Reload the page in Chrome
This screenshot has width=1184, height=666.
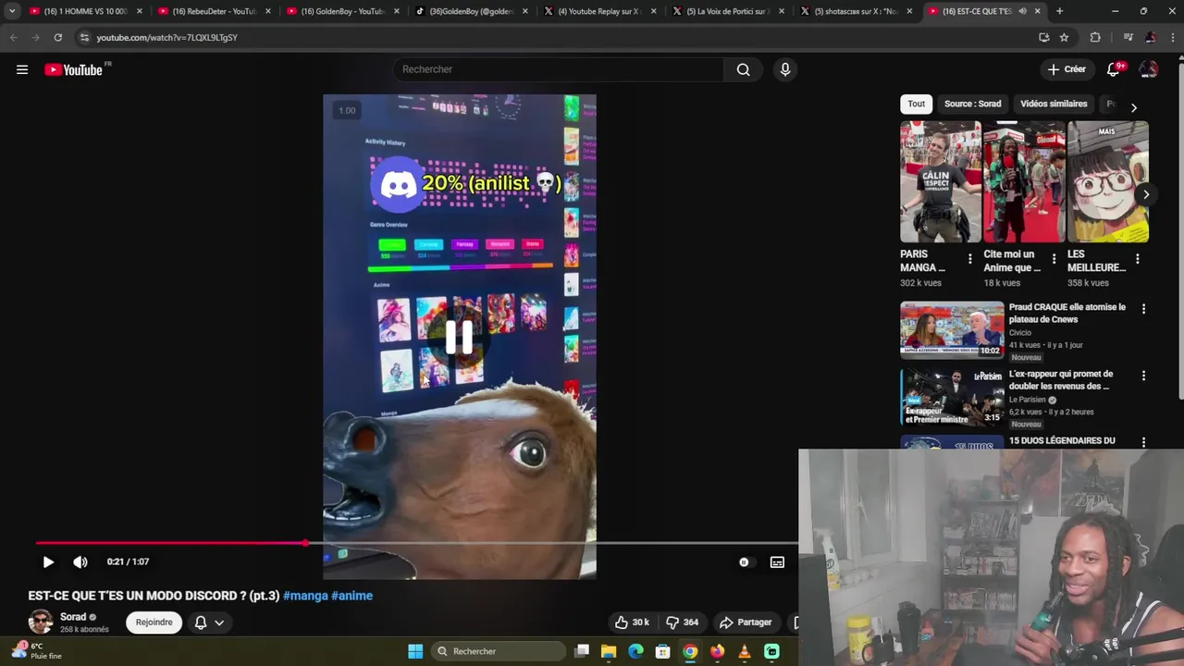pyautogui.click(x=57, y=37)
